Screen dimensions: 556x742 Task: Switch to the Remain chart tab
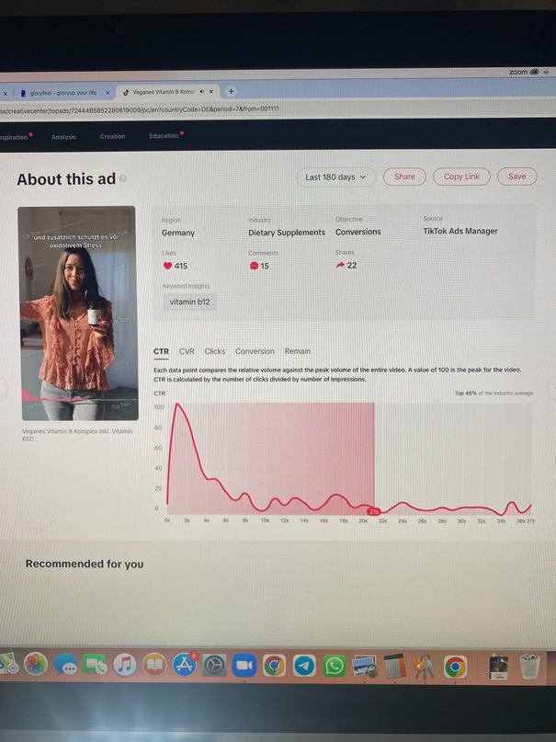pos(297,351)
